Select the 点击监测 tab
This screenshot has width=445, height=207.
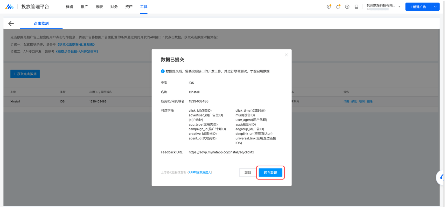[41, 24]
